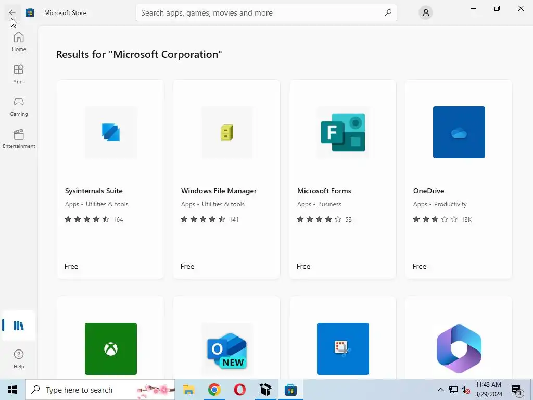Open Home in the sidebar

click(x=19, y=42)
